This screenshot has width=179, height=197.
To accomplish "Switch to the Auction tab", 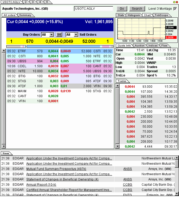I will (140, 46).
